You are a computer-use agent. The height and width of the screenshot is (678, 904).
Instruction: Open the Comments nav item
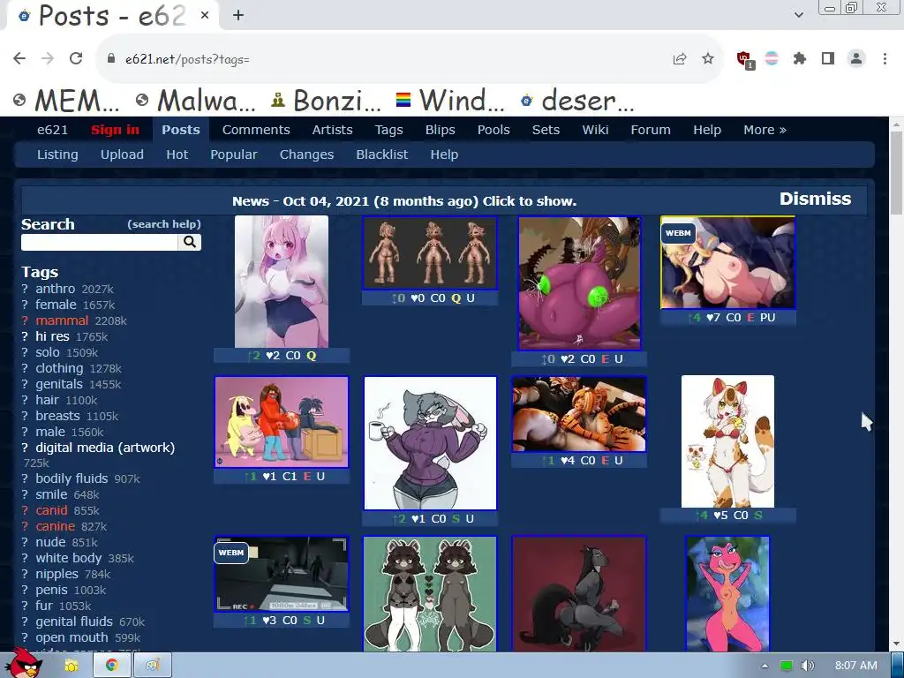(256, 130)
